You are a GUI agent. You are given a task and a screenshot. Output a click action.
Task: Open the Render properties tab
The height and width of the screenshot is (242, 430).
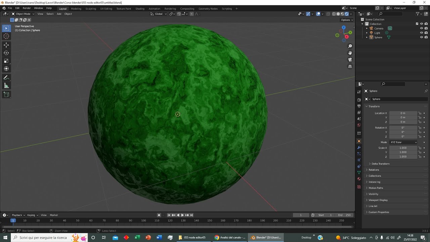[359, 100]
